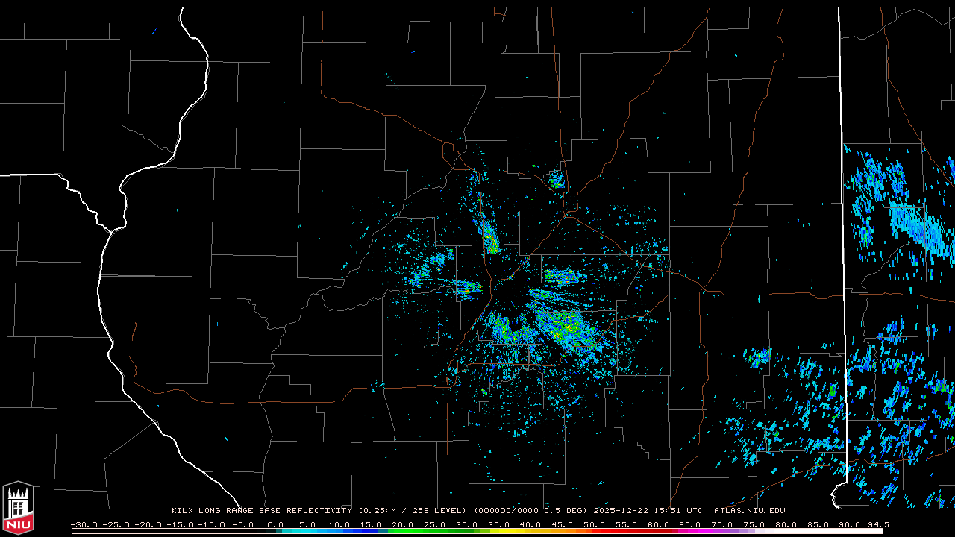This screenshot has width=955, height=537.
Task: Click the -30.0 label on reflectivity scale
Action: (x=84, y=524)
